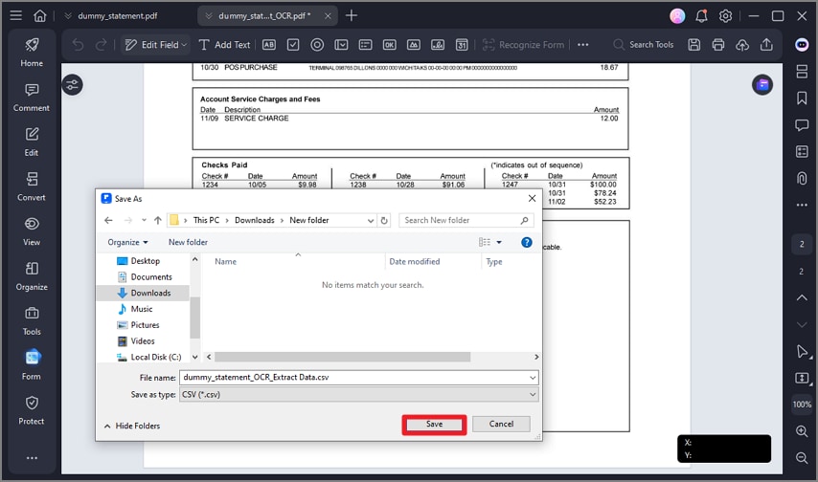Add a checkbox form element

(x=293, y=45)
